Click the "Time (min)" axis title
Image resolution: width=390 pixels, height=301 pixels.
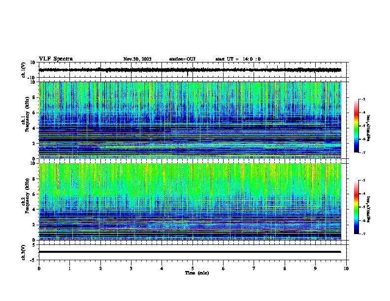[197, 273]
